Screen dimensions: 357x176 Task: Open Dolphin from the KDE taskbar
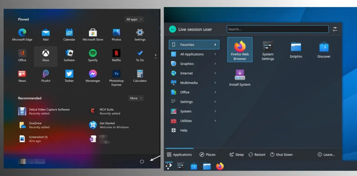point(207,166)
